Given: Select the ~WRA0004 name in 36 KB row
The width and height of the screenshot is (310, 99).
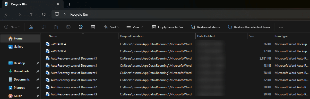Looking at the screenshot, I should [x=58, y=44].
